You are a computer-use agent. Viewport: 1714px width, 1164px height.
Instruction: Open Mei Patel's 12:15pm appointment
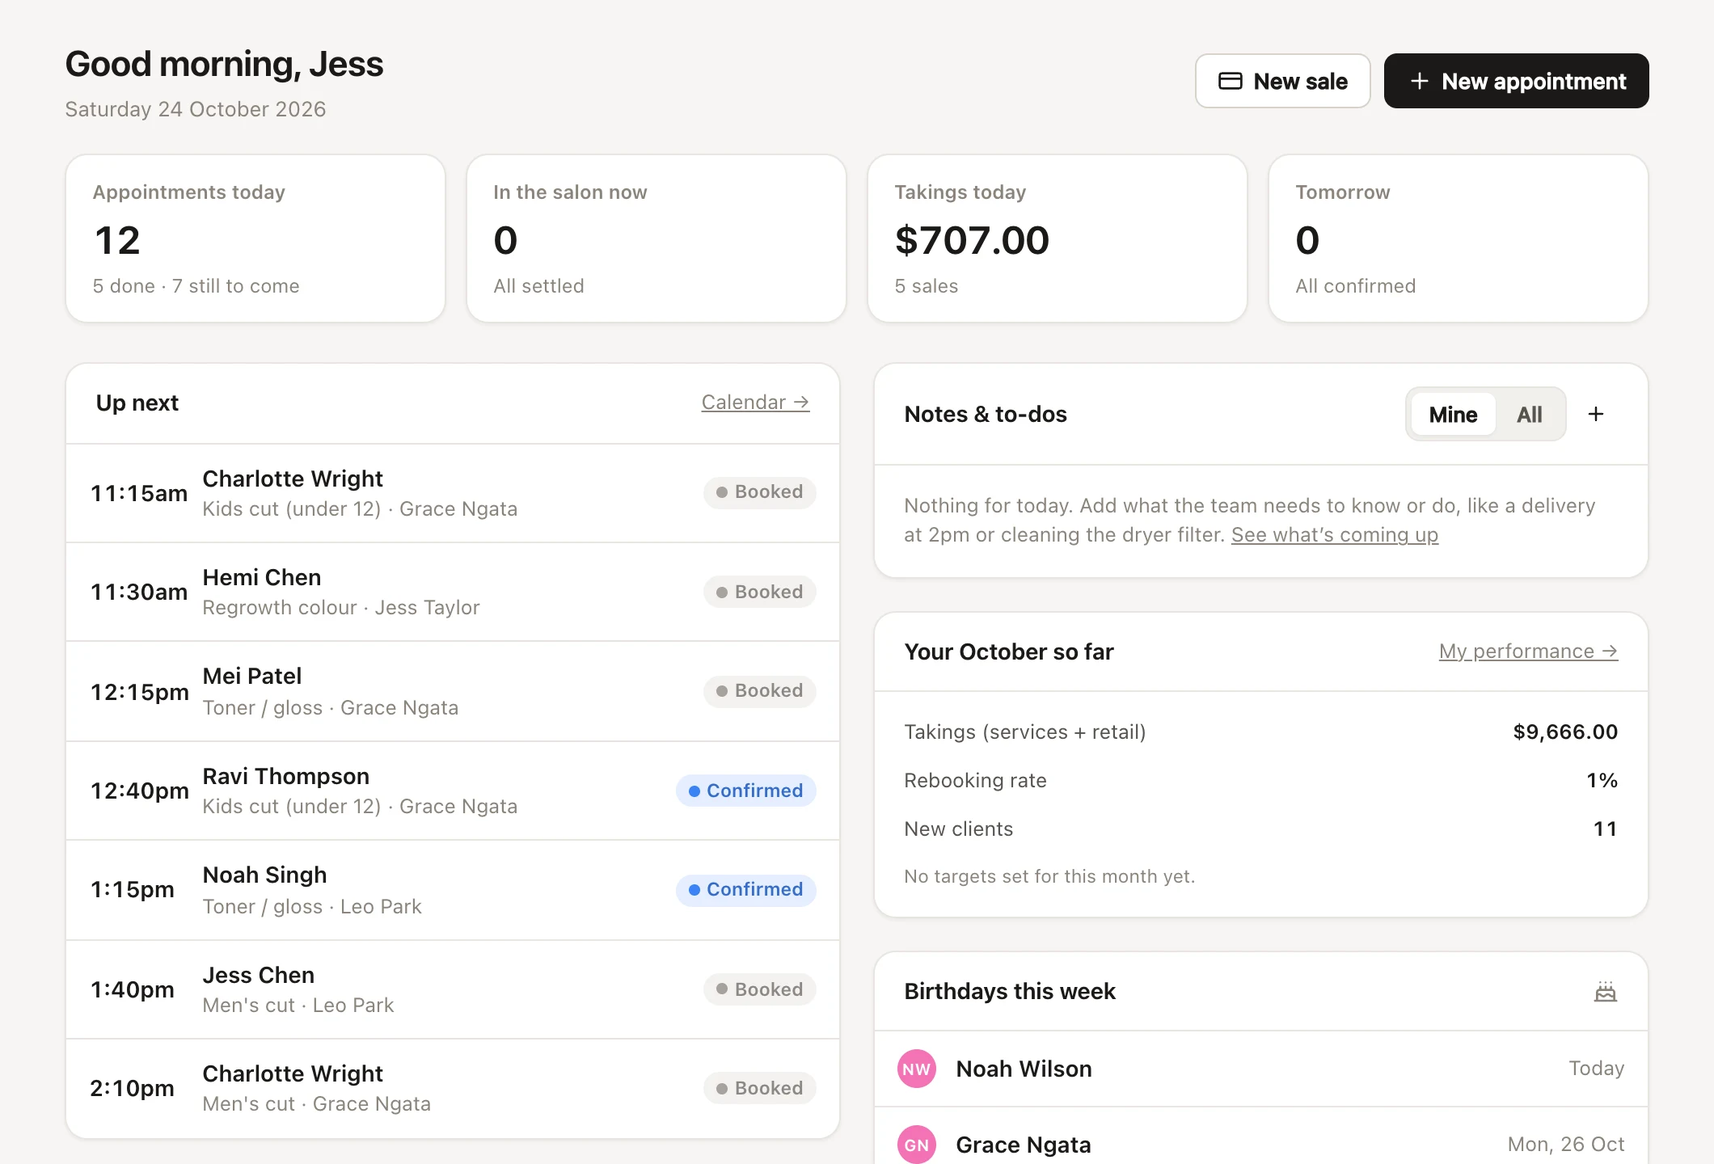click(453, 691)
